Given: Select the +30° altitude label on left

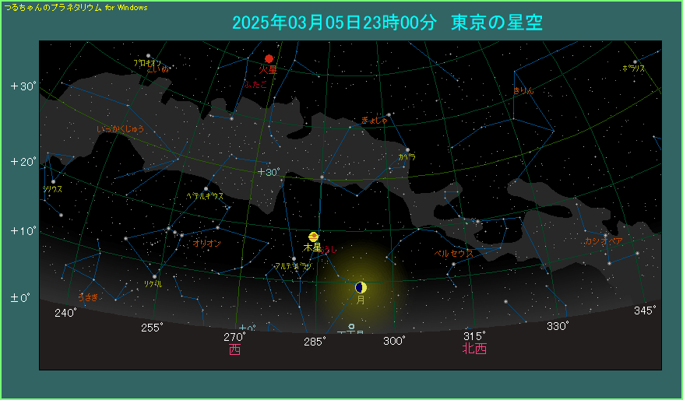Looking at the screenshot, I should pyautogui.click(x=23, y=86).
